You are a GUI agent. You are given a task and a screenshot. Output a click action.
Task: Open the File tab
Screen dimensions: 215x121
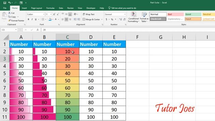tap(5, 8)
